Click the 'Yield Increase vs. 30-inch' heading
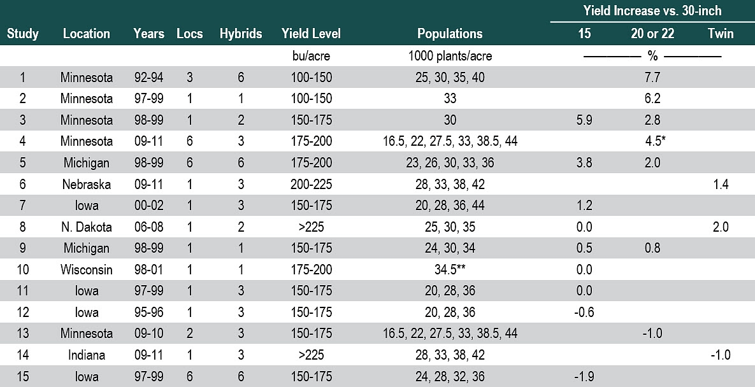 (x=652, y=11)
